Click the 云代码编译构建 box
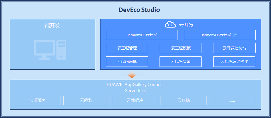Viewport: 271px width, 118px height. [x=234, y=62]
